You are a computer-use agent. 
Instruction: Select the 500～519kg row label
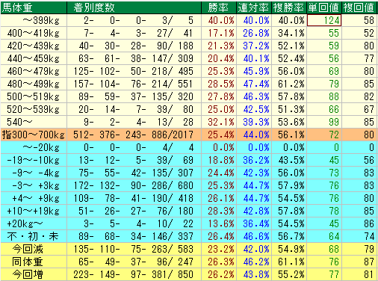click(34, 96)
